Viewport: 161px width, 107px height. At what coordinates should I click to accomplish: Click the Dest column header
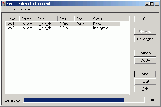click(46, 19)
